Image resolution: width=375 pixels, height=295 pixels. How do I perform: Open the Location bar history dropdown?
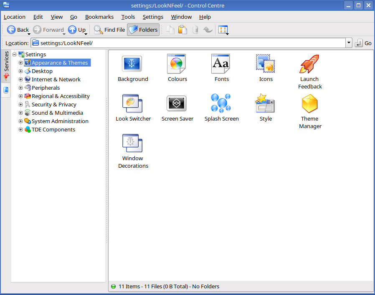click(x=349, y=43)
